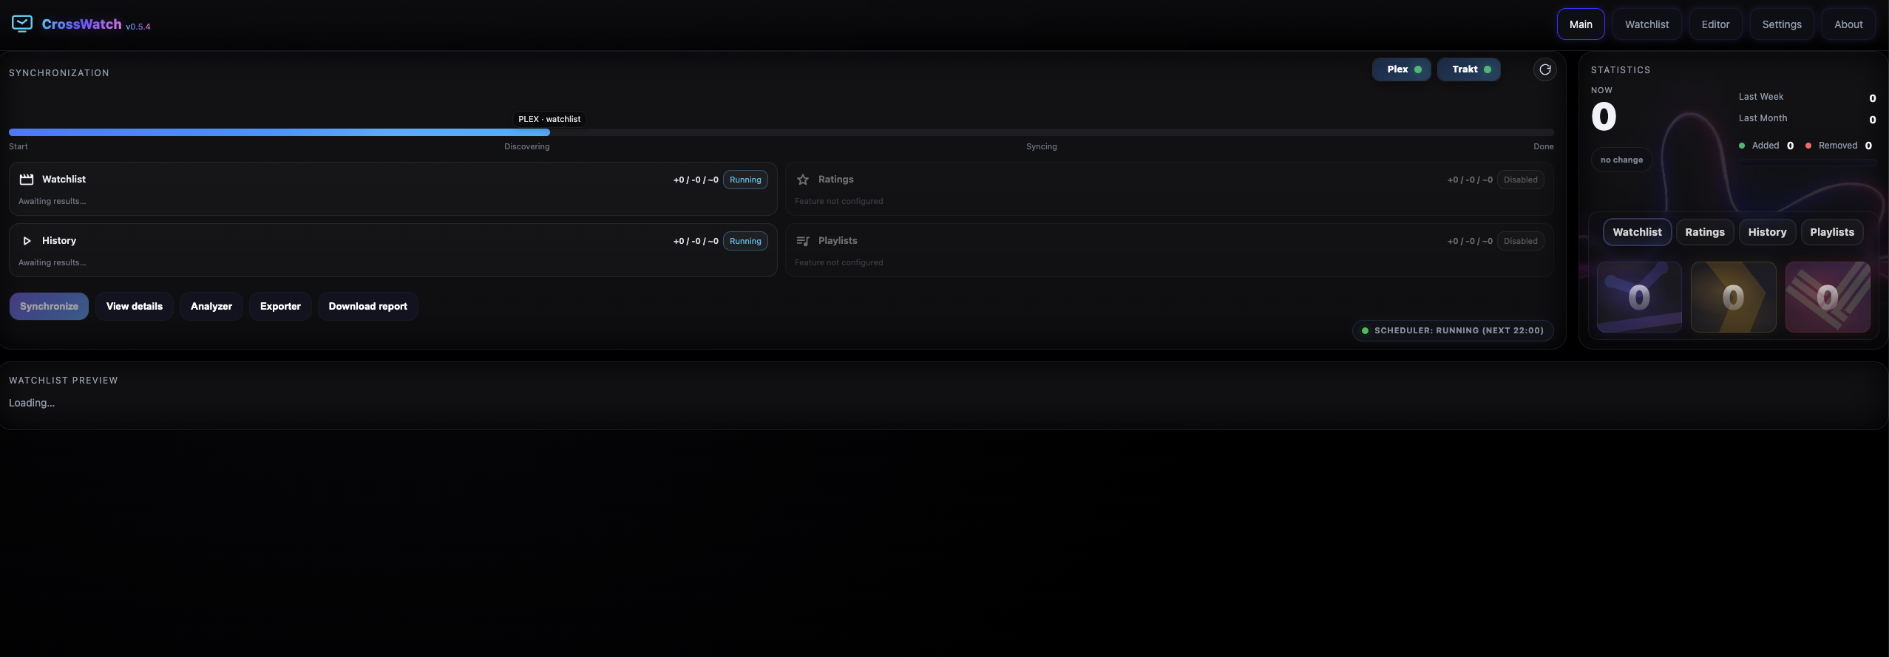
Task: Click the History play icon
Action: point(27,241)
